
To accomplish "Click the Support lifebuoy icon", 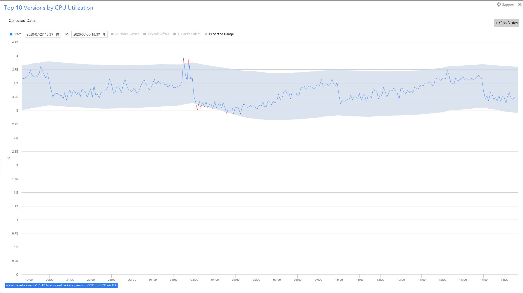I will 499,4.
